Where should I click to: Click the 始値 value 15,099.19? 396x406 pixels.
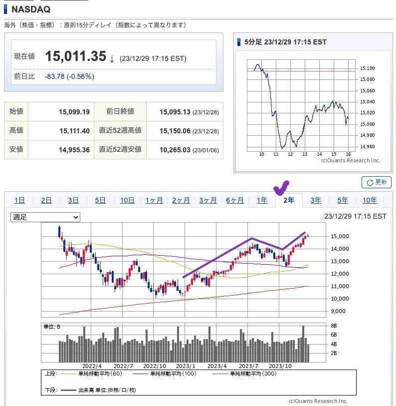pyautogui.click(x=74, y=112)
